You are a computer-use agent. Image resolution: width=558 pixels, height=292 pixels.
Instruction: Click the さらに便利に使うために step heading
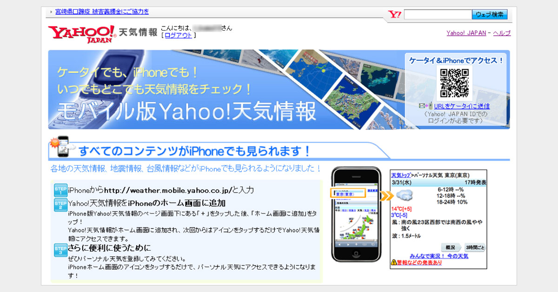pos(109,248)
